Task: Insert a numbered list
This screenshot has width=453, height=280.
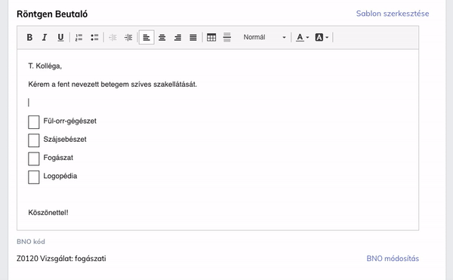Action: [x=79, y=37]
